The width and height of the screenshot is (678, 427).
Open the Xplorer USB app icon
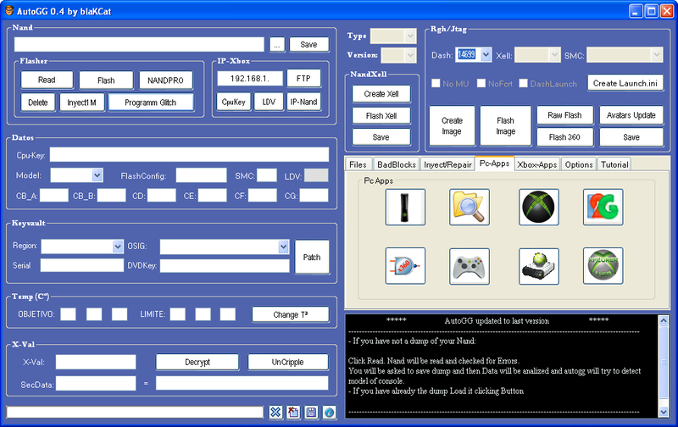[603, 266]
